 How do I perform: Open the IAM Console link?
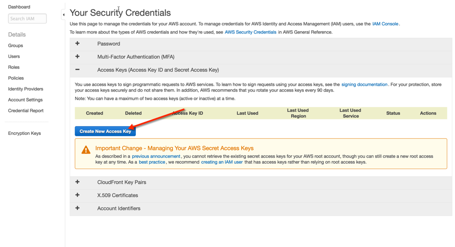pyautogui.click(x=385, y=24)
